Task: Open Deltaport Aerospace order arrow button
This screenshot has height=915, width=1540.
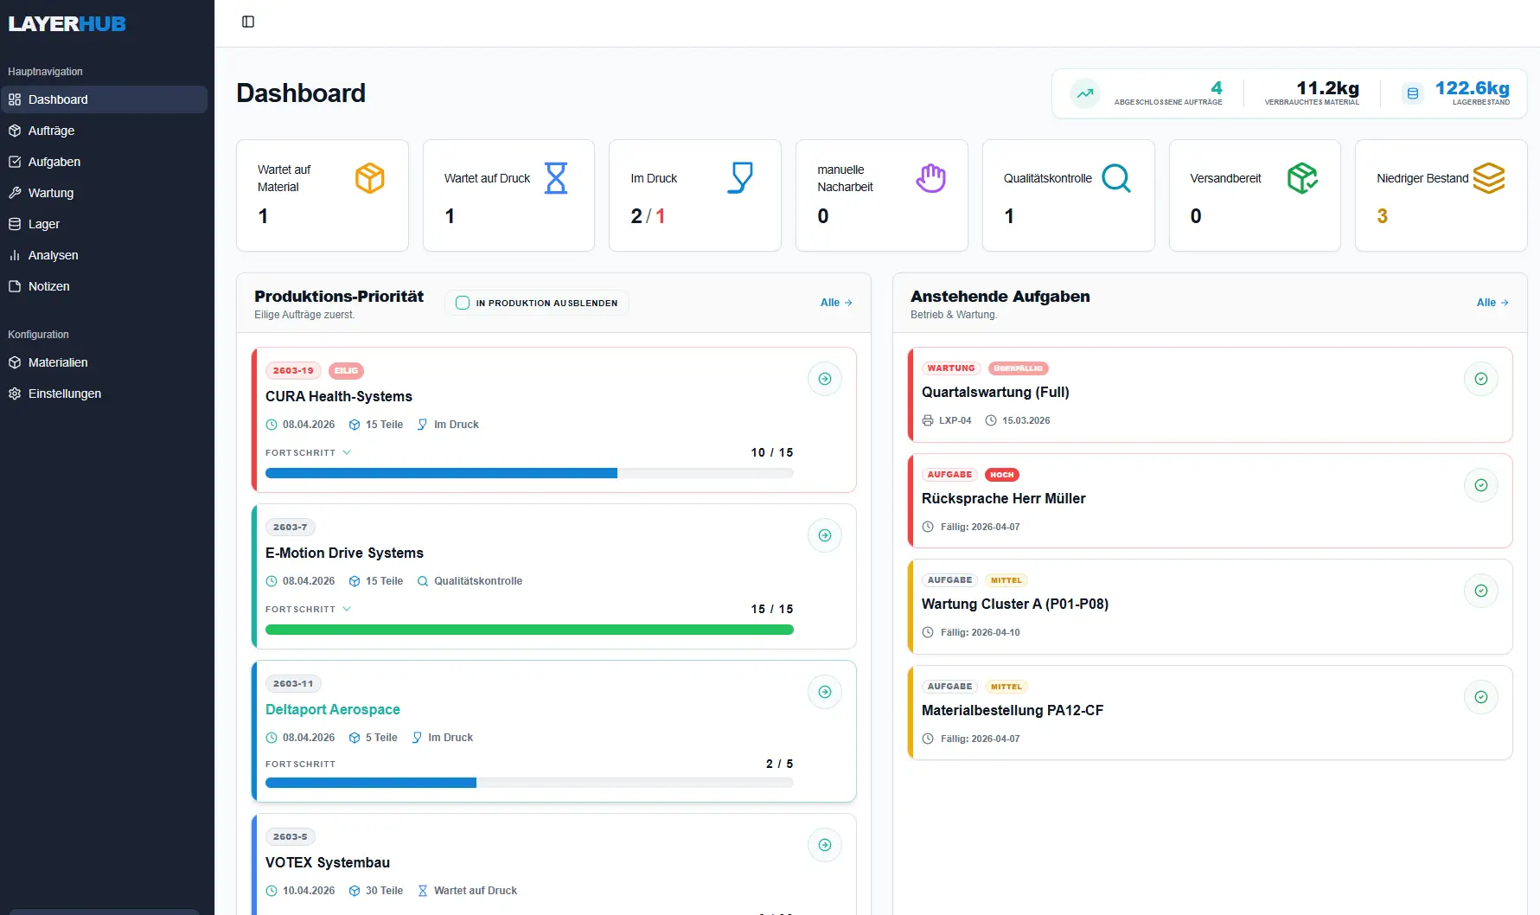Action: point(825,692)
